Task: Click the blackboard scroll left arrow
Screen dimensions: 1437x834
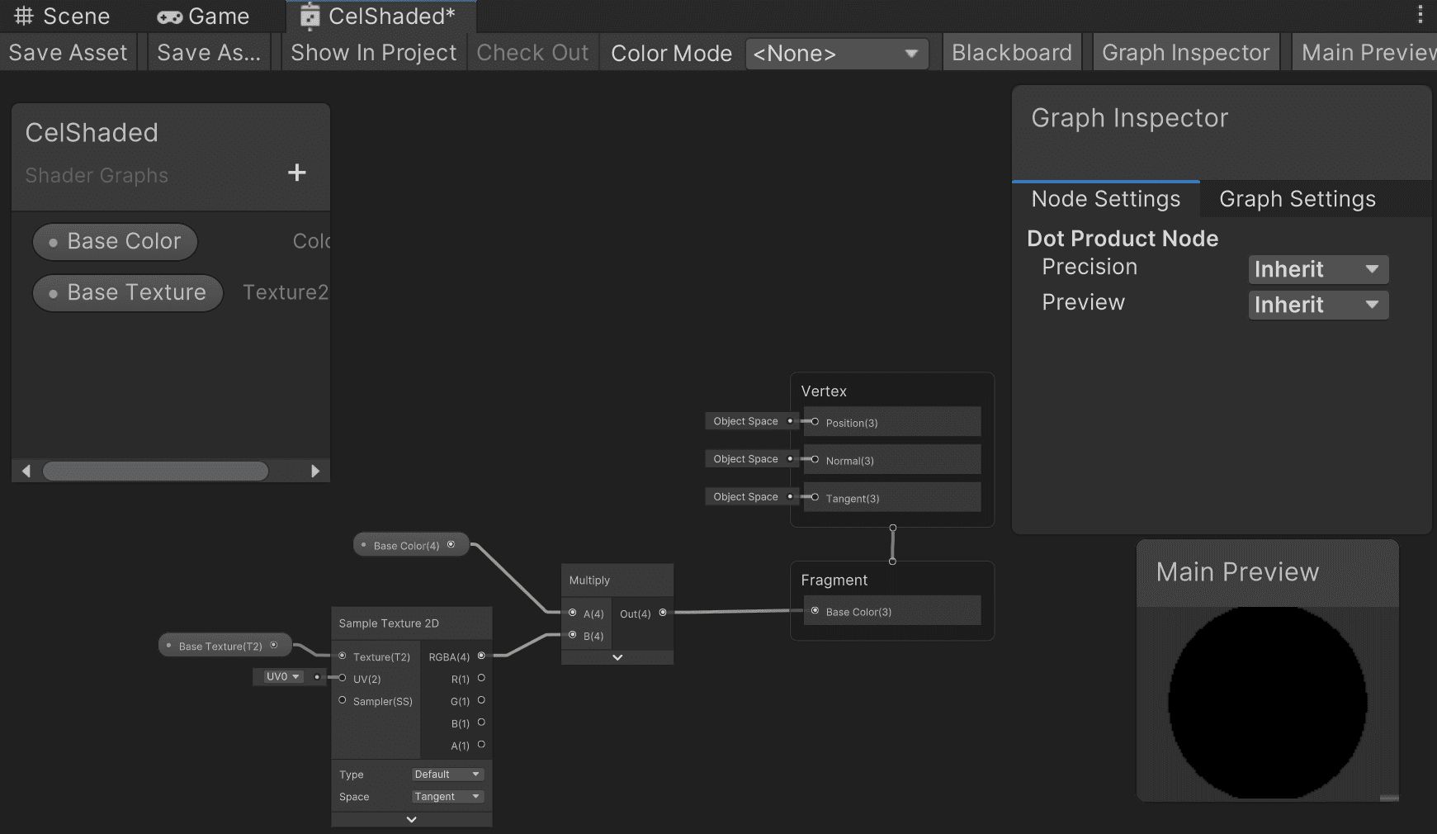Action: click(26, 471)
